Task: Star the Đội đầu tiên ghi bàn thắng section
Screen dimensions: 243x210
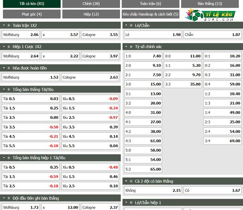Action: point(9,198)
